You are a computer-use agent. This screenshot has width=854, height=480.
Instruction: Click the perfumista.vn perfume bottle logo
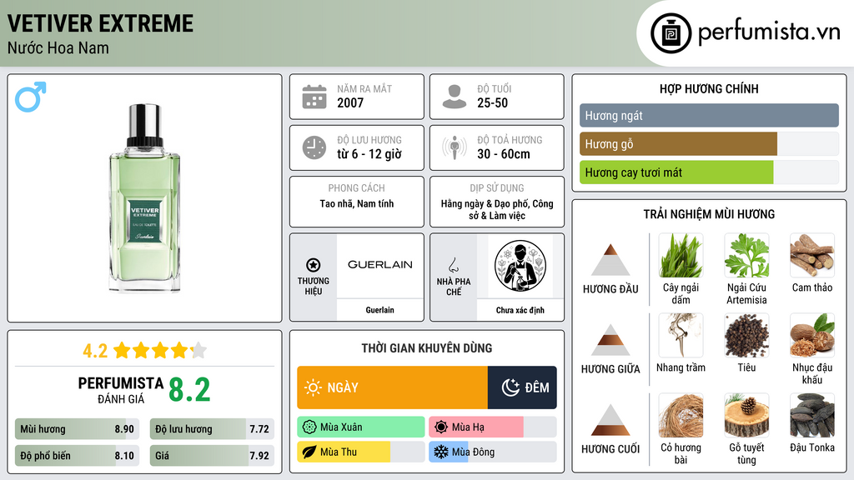coord(671,33)
